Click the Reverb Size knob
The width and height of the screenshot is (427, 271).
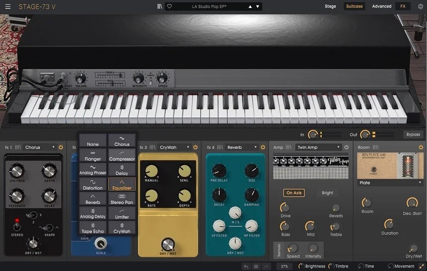pyautogui.click(x=252, y=171)
